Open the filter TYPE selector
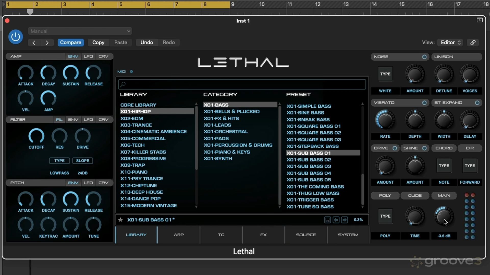The image size is (490, 275). click(x=59, y=161)
